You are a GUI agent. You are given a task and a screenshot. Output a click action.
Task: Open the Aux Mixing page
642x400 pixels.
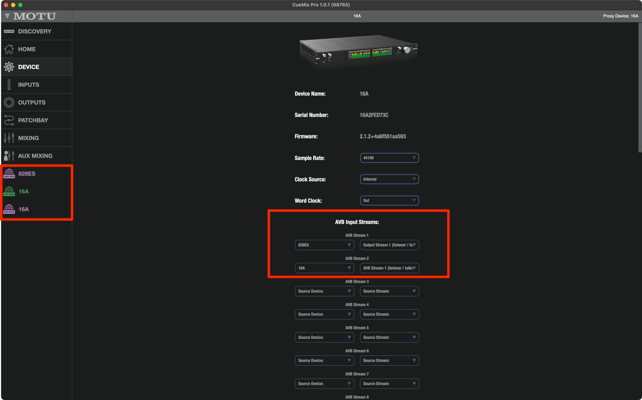(37, 156)
